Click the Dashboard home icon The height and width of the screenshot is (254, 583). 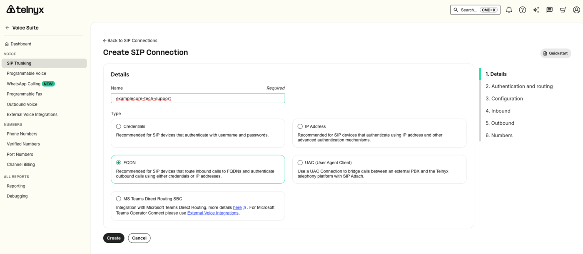(x=7, y=44)
